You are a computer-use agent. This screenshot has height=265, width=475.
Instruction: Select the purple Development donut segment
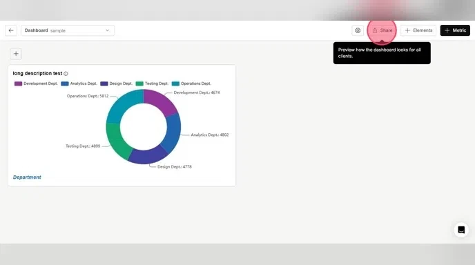pos(161,101)
